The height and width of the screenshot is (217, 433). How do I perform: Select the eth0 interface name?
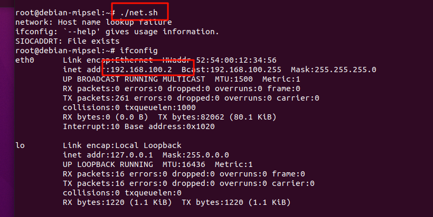coord(24,60)
